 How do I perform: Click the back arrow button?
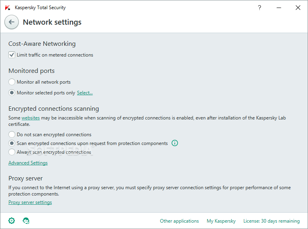(12, 22)
